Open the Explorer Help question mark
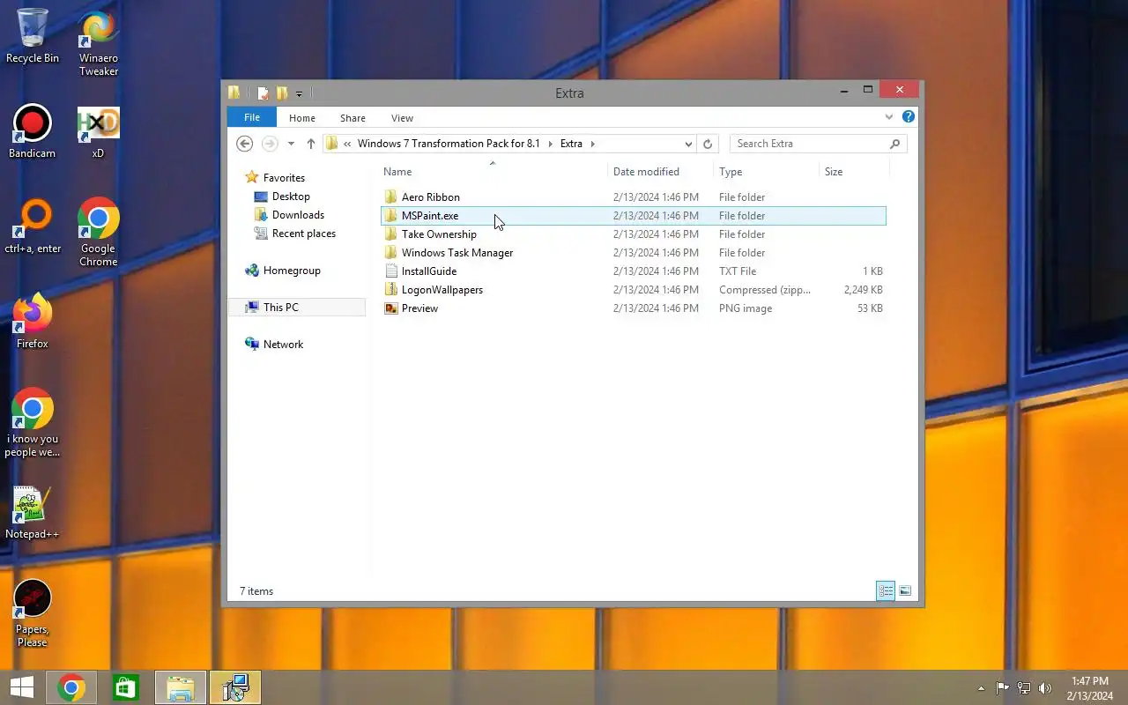 pos(909,116)
